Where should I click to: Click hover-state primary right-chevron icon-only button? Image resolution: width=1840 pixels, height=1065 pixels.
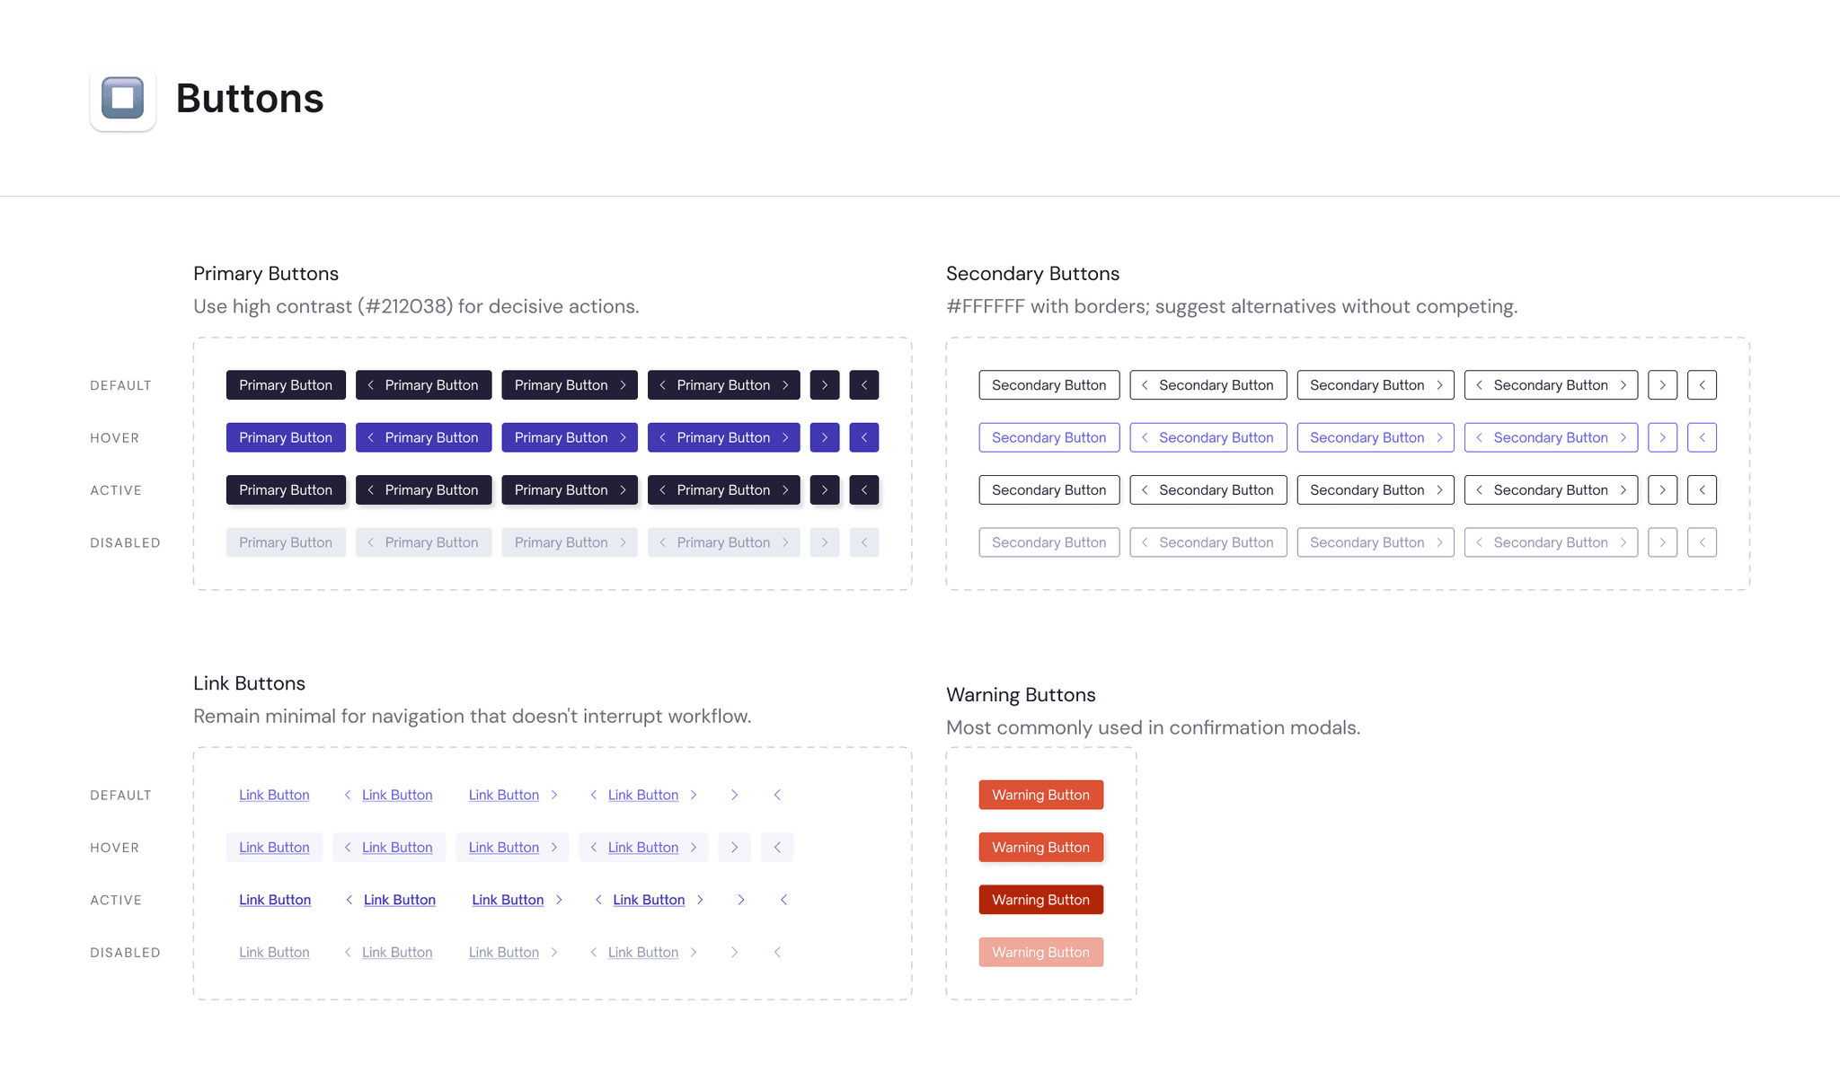coord(824,437)
